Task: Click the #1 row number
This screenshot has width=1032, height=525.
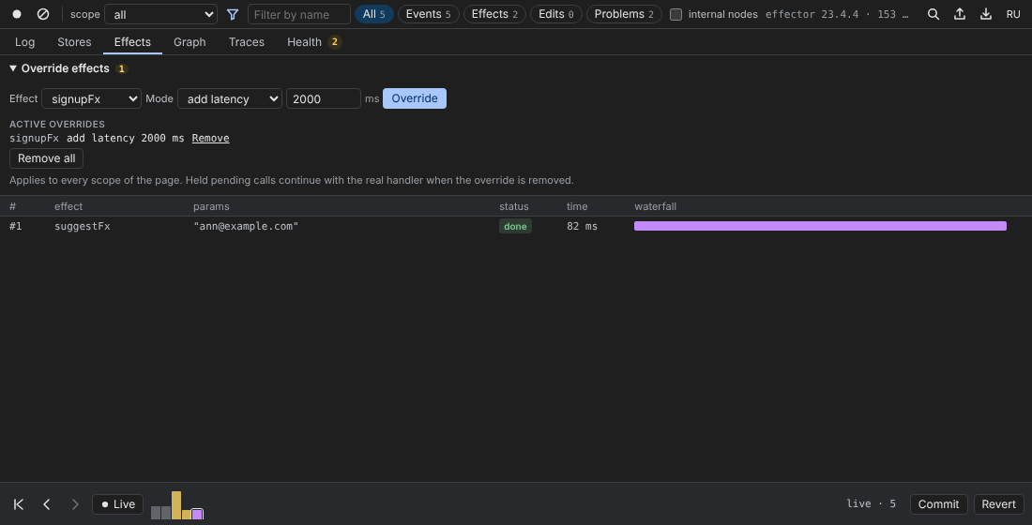Action: coord(16,226)
